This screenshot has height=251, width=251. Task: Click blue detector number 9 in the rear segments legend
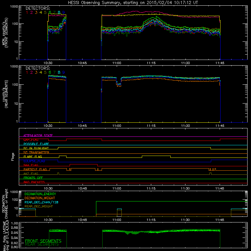(64, 72)
